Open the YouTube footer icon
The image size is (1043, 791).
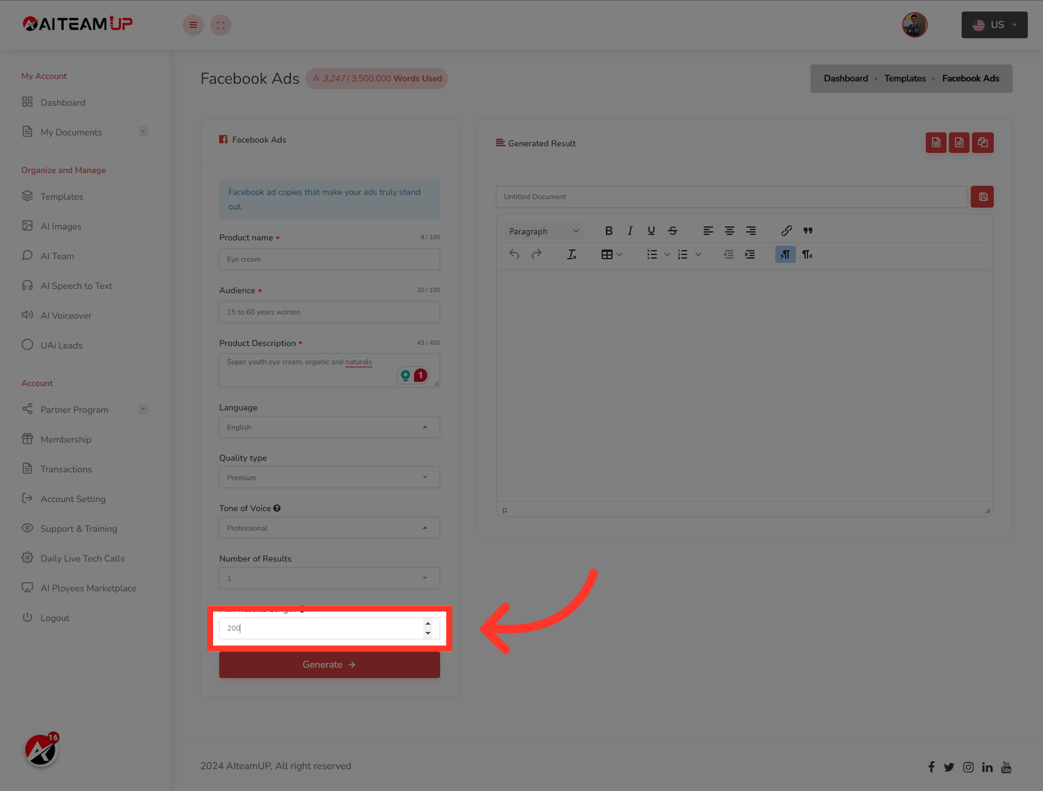(1006, 767)
